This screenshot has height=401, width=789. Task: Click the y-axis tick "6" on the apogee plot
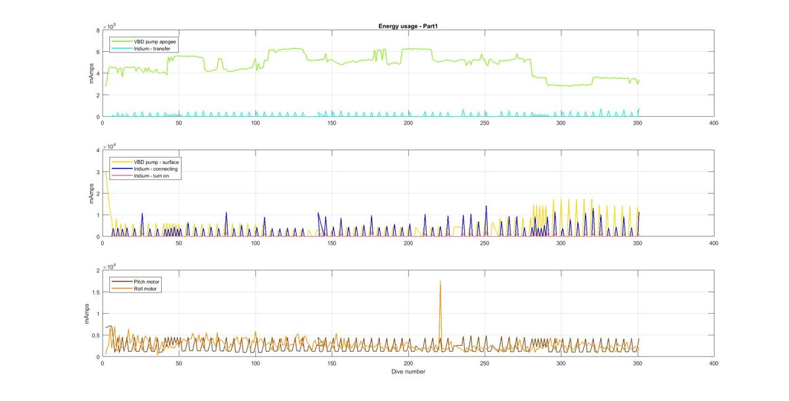pyautogui.click(x=97, y=52)
